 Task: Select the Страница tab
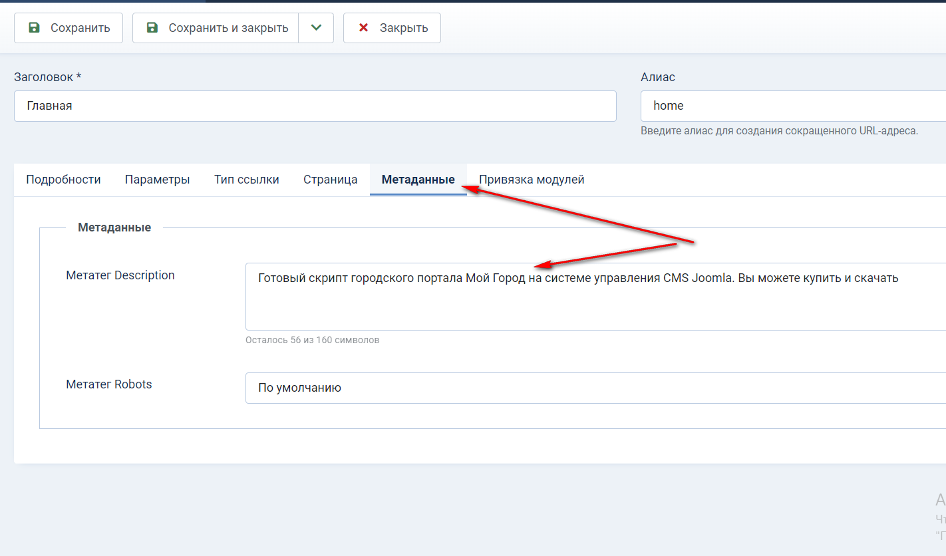[330, 180]
